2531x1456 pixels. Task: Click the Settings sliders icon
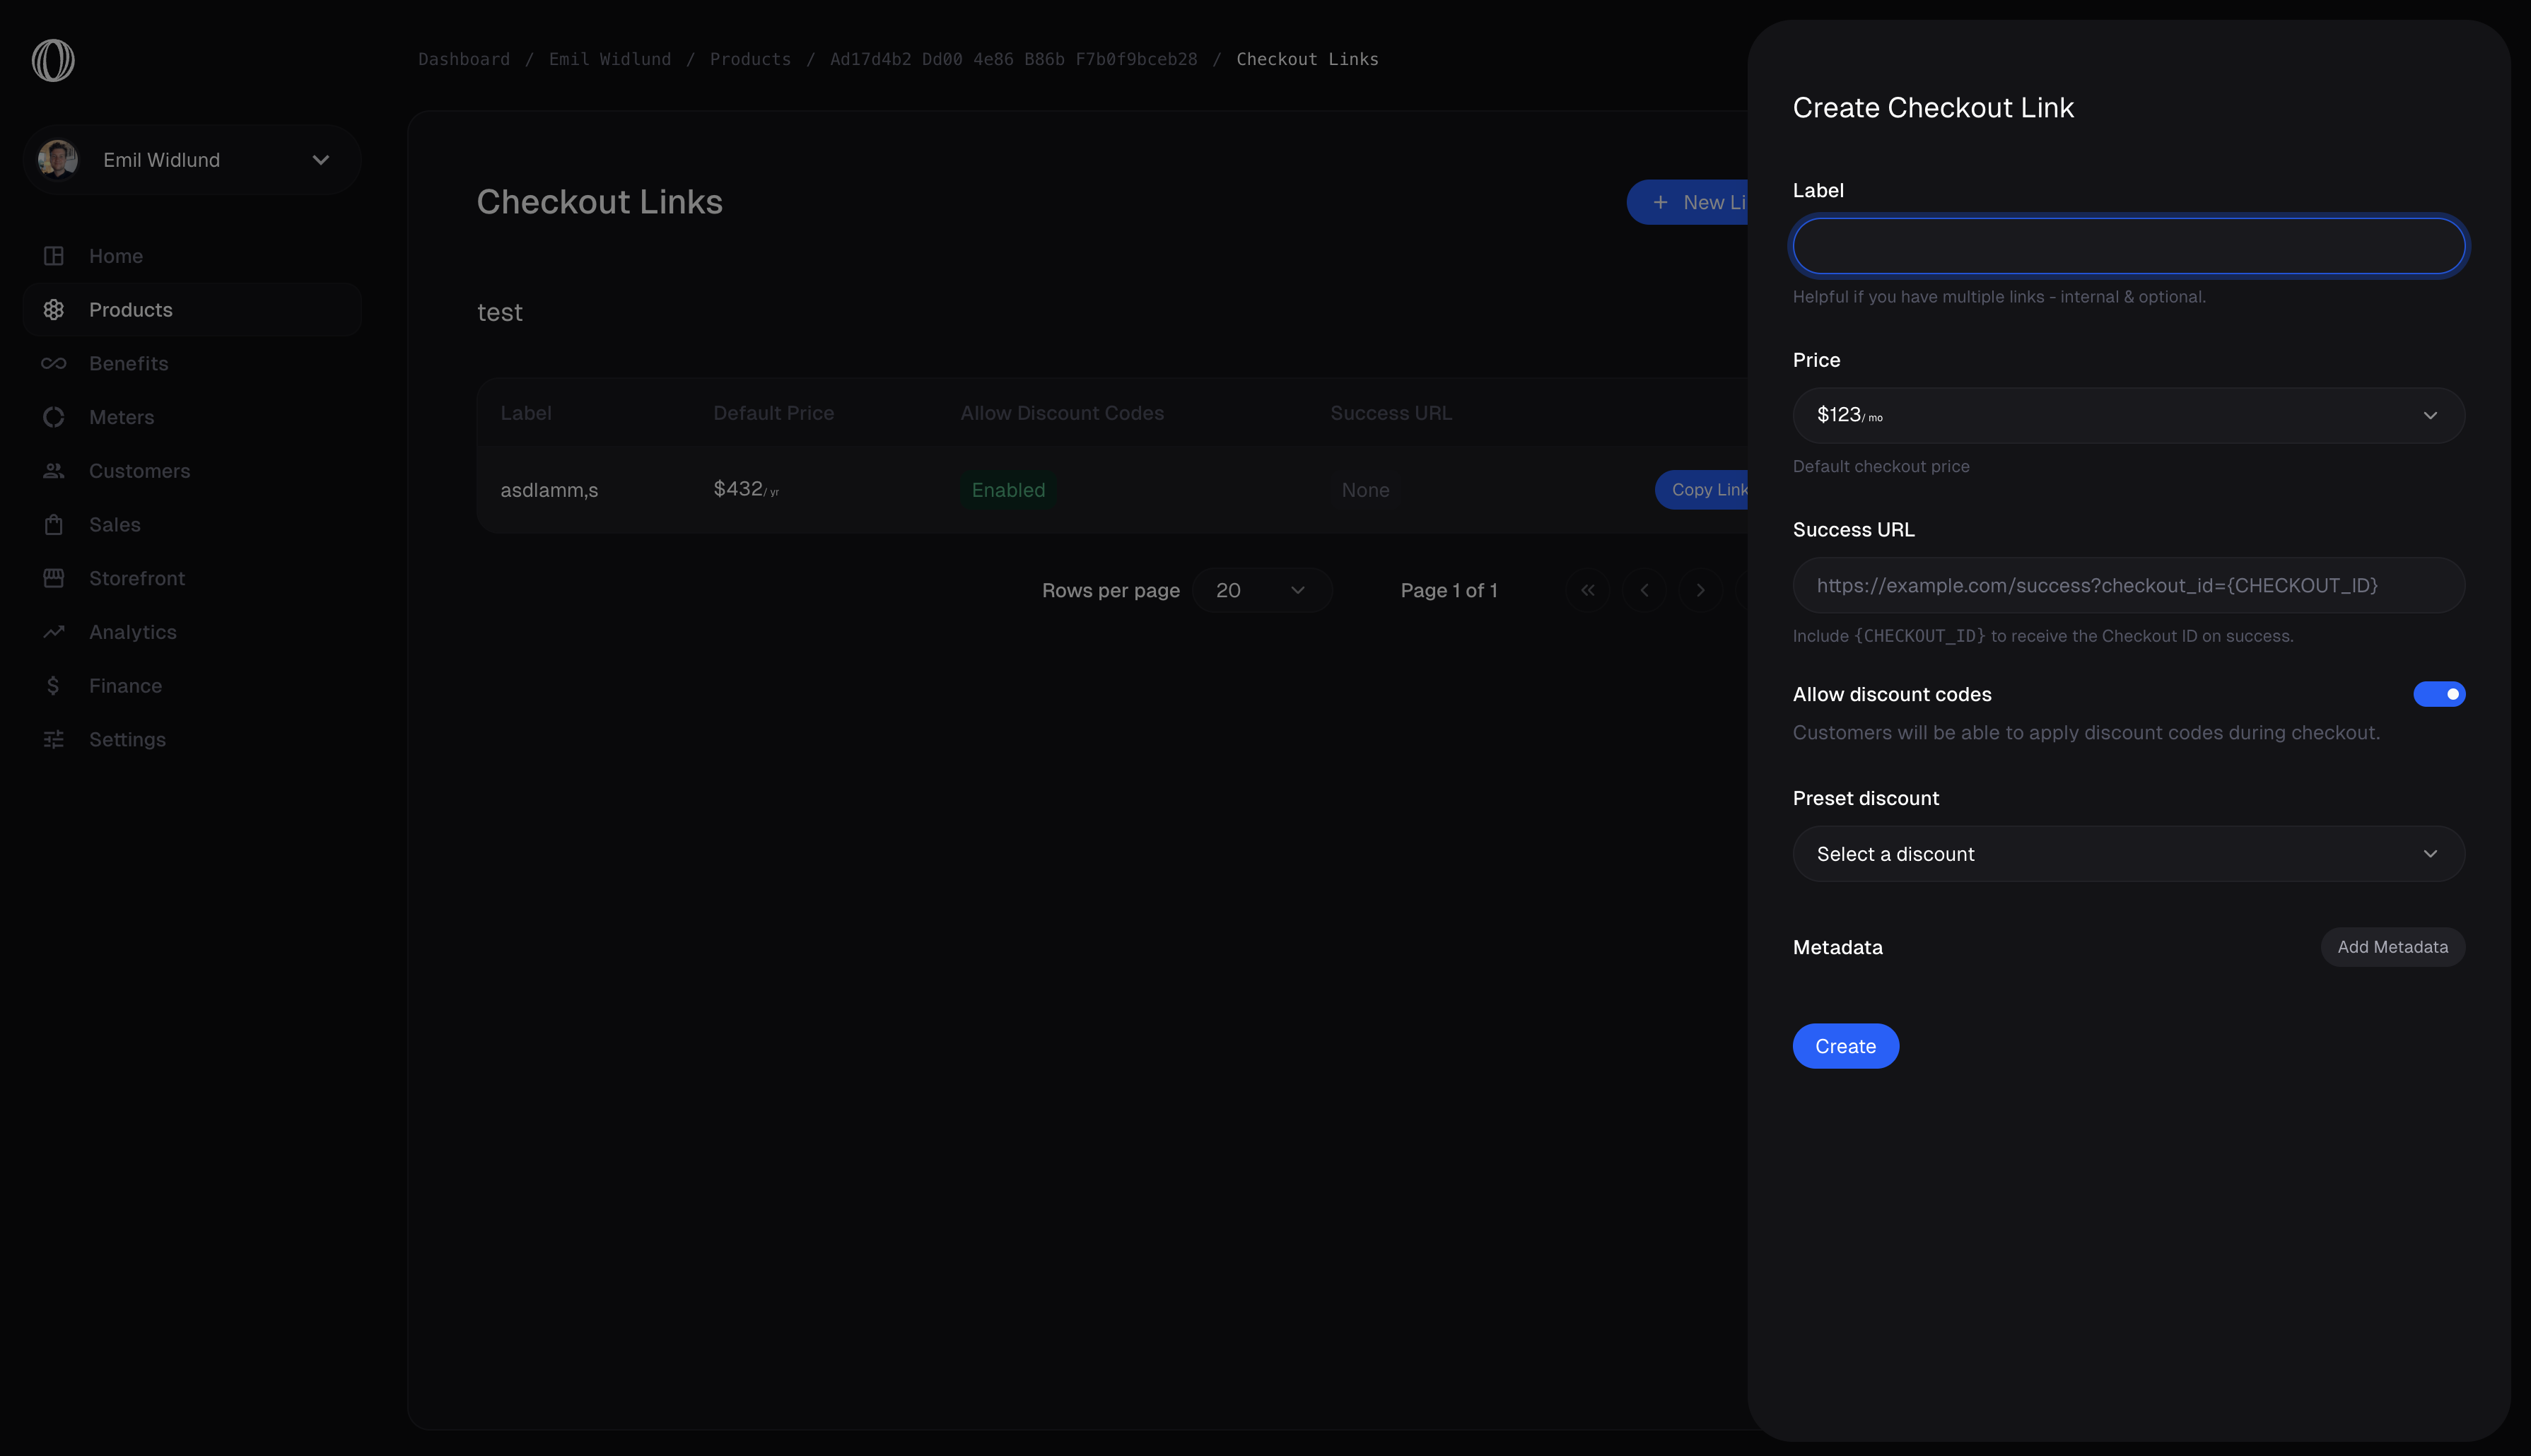point(54,739)
